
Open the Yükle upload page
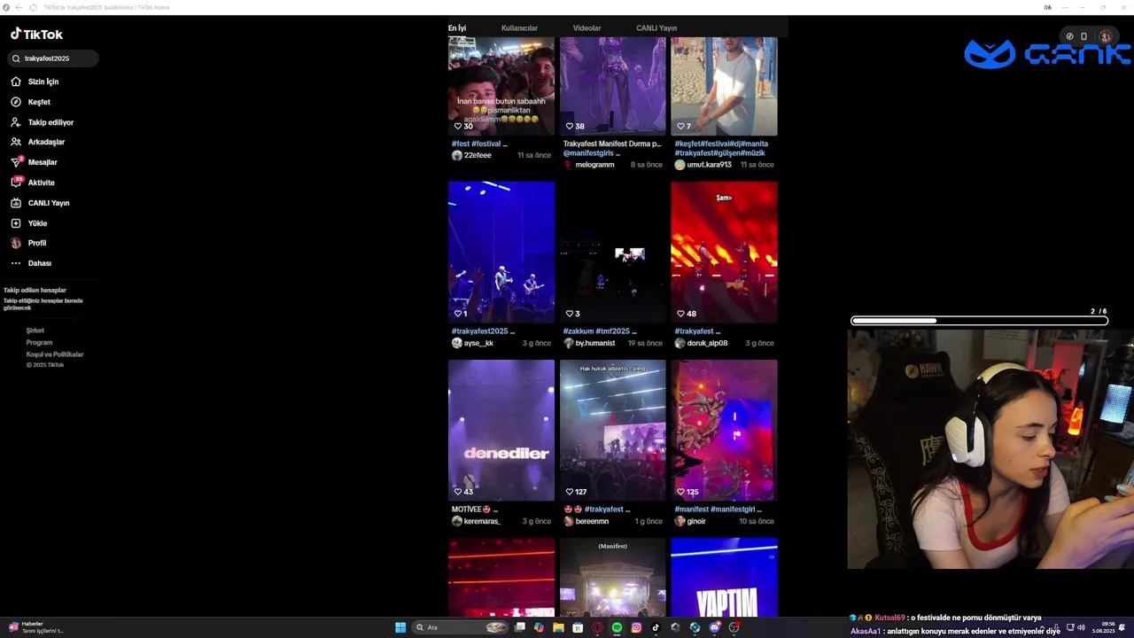28,223
